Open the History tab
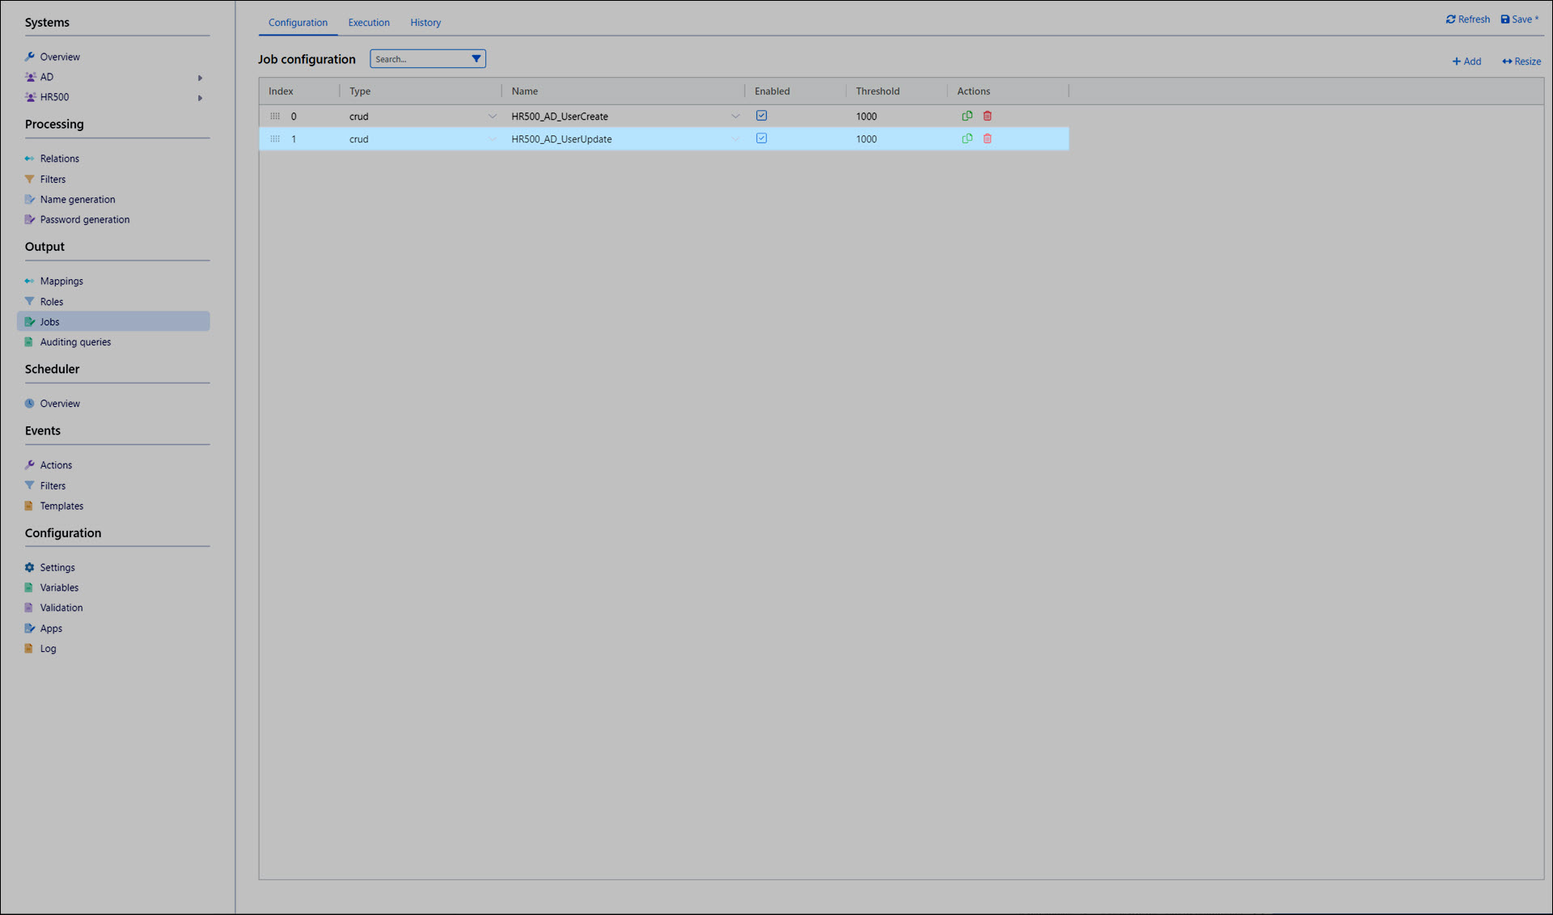The height and width of the screenshot is (915, 1553). click(425, 23)
